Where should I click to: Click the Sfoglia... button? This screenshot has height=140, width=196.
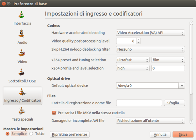pyautogui.click(x=174, y=103)
